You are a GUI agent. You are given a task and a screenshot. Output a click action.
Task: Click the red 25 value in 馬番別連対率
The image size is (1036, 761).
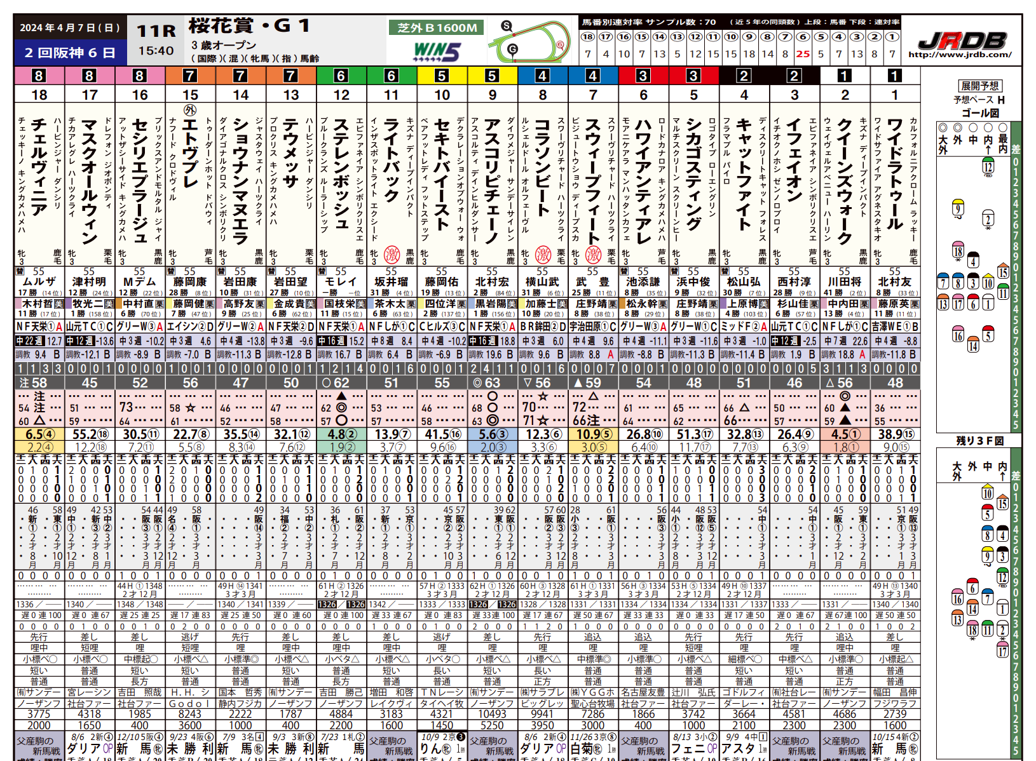[803, 55]
